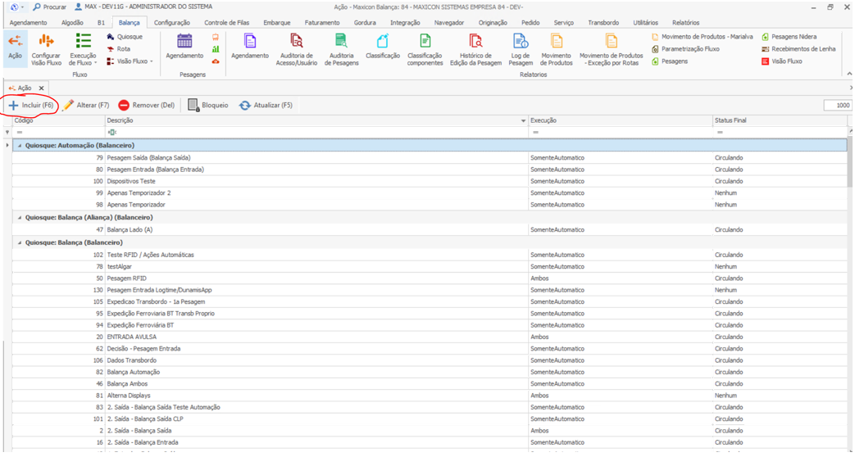
Task: Open the Classificação componentes report
Action: click(x=425, y=49)
